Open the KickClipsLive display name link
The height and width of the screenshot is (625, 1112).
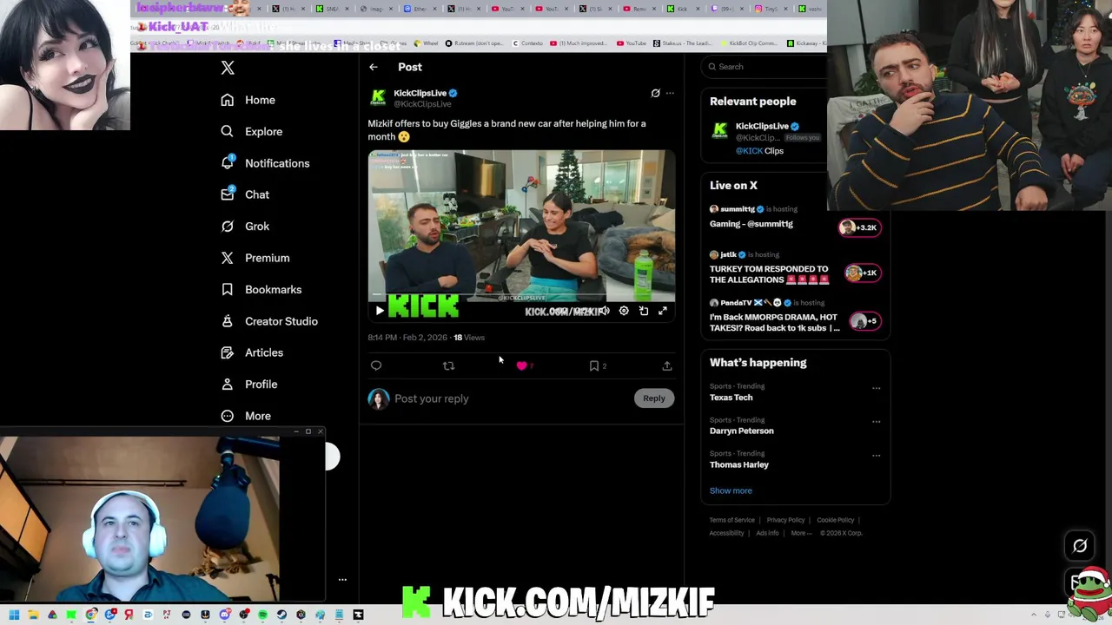point(420,93)
